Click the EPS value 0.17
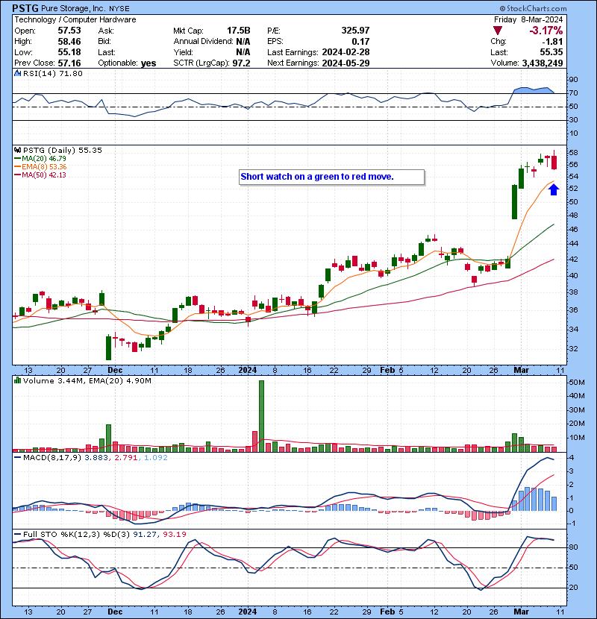 360,42
